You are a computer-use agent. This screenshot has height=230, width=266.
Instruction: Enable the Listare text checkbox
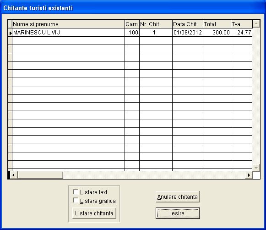76,192
